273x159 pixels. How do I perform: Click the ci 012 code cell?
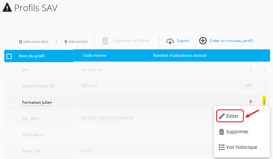point(86,150)
